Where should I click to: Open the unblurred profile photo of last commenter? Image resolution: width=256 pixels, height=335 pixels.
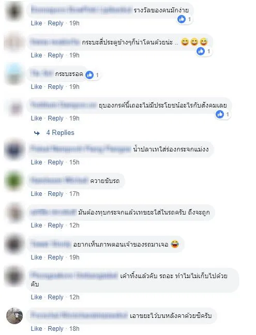[14, 316]
